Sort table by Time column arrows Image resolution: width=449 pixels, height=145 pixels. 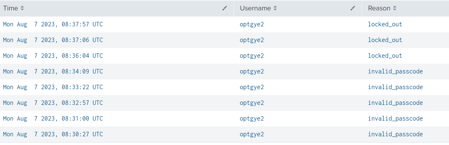[x=22, y=8]
